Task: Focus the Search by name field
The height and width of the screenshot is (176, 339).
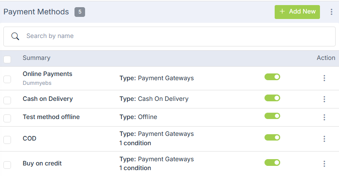Action: tap(169, 36)
